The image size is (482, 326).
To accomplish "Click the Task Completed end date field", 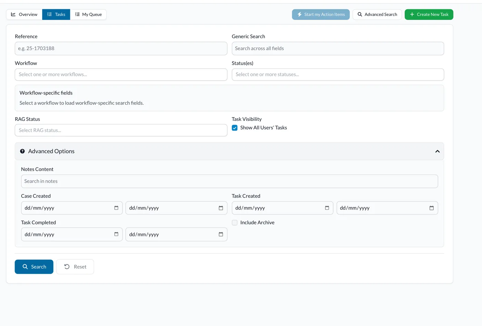I will [176, 234].
